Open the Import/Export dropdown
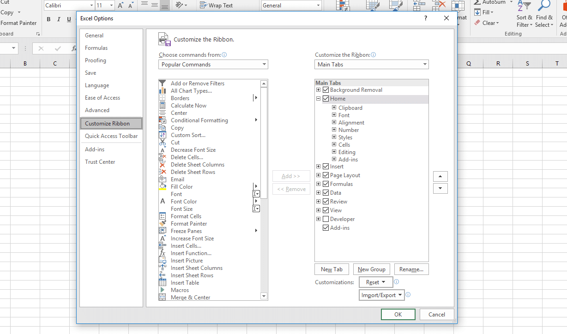 [382, 295]
